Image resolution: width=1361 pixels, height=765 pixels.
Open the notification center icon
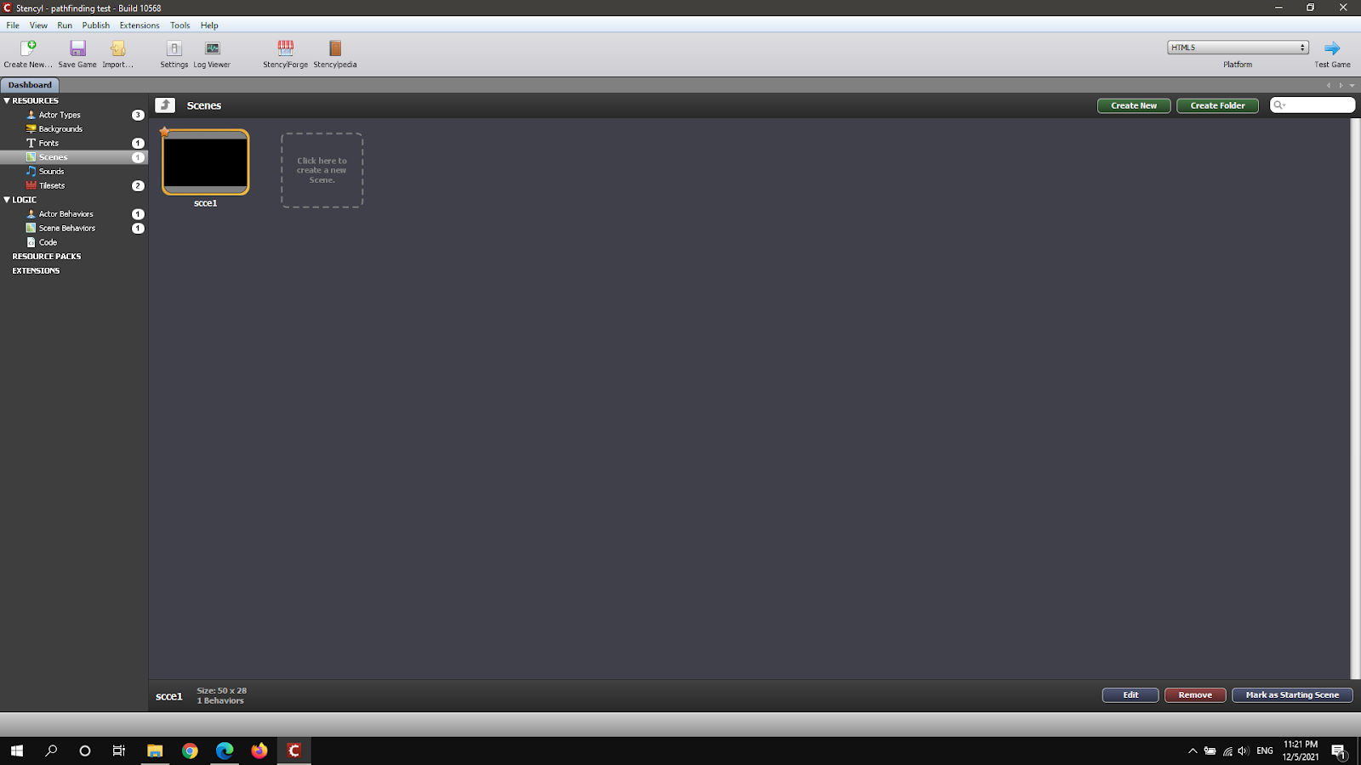pos(1339,751)
